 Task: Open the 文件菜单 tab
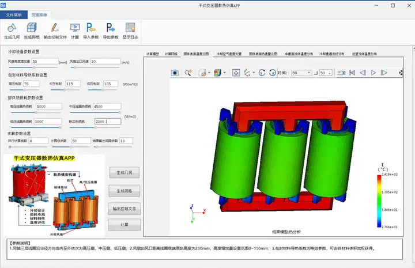tap(14, 15)
